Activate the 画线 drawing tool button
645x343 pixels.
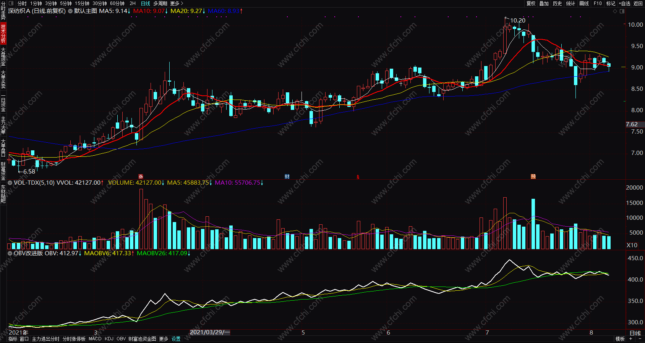click(584, 3)
